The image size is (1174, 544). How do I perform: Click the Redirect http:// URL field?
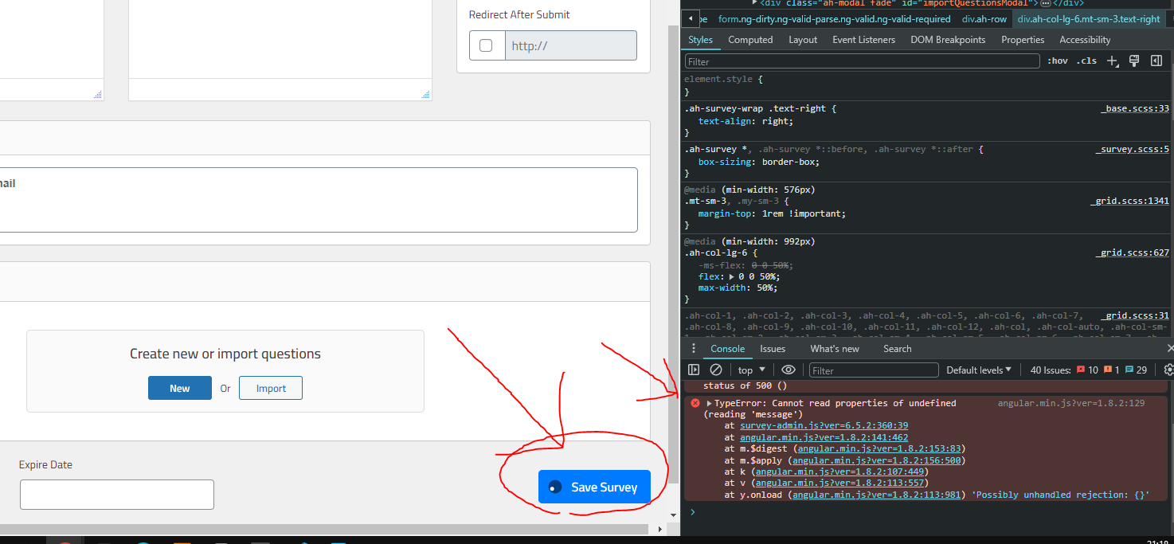[x=571, y=45]
